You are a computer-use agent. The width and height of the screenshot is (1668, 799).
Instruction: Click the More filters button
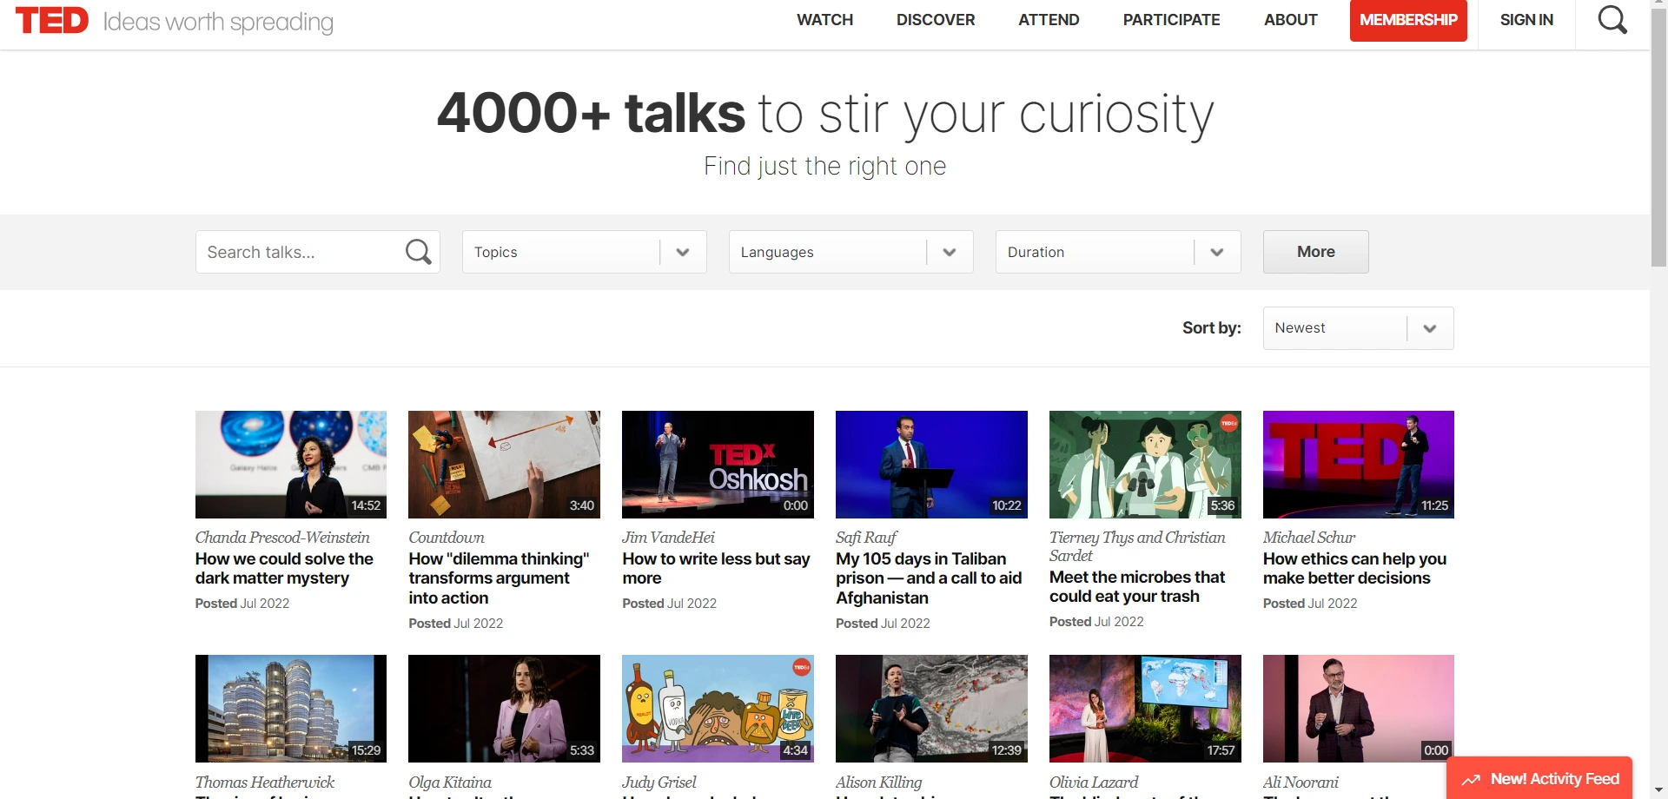coord(1315,252)
